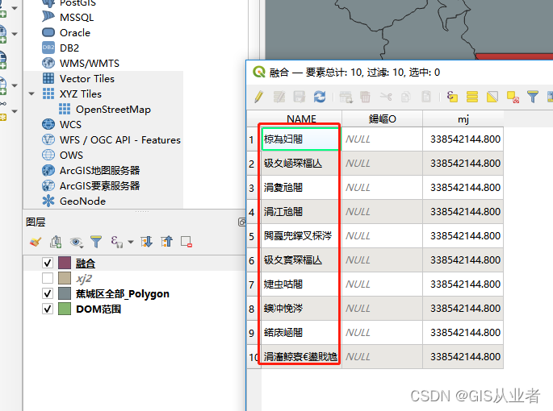
Task: Toggle visibility of 蕉城区全部_Polygon layer
Action: (x=48, y=293)
